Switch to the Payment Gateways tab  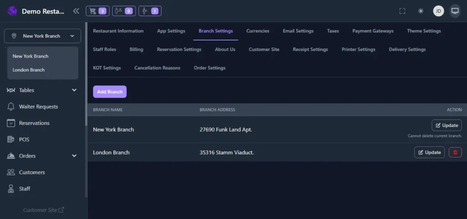pyautogui.click(x=373, y=31)
